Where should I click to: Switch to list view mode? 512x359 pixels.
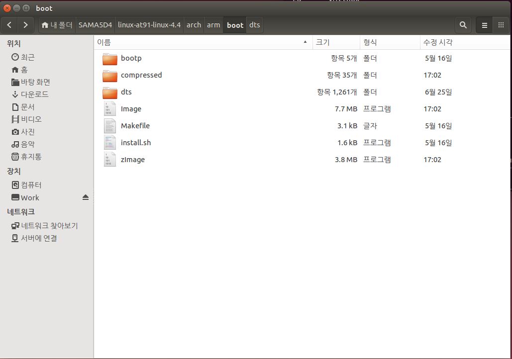coord(484,25)
